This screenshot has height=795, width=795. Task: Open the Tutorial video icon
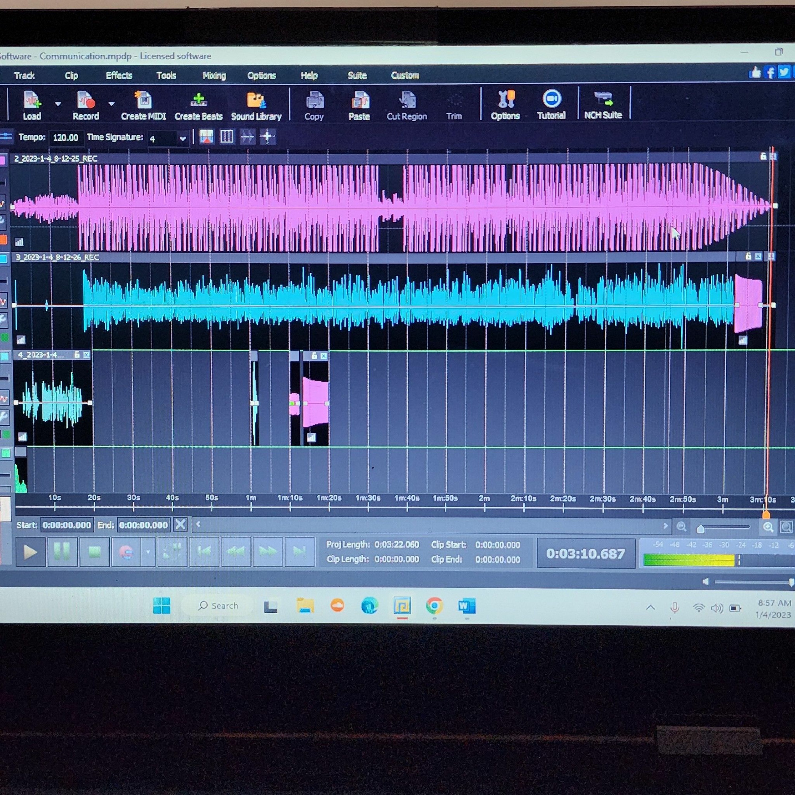pyautogui.click(x=551, y=105)
